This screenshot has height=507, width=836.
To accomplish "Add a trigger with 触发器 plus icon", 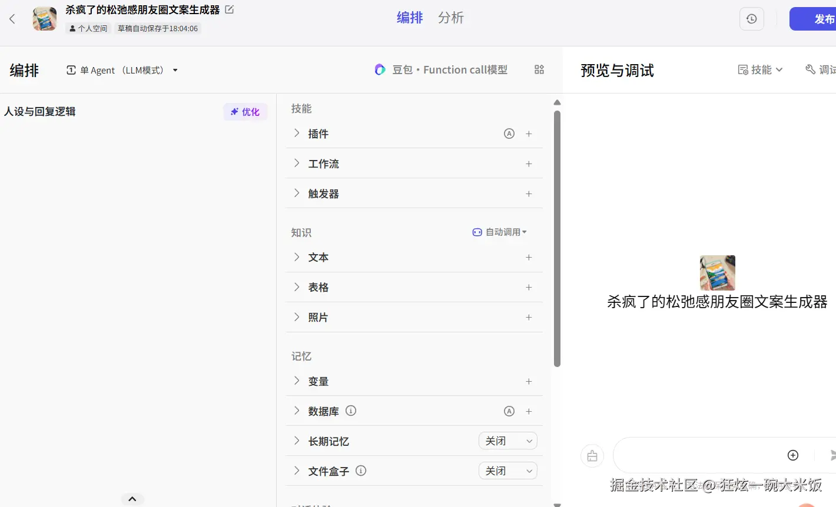I will 529,194.
